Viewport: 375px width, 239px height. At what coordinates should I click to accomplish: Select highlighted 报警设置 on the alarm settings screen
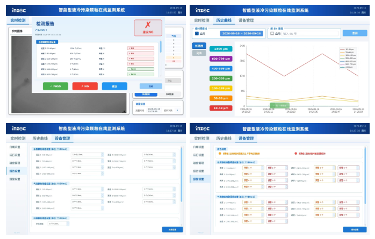(x=200, y=179)
